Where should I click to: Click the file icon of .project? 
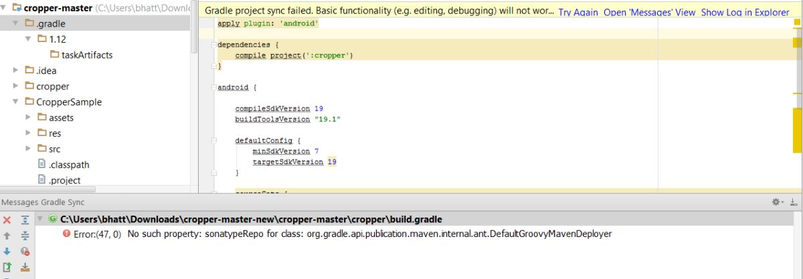click(x=42, y=180)
